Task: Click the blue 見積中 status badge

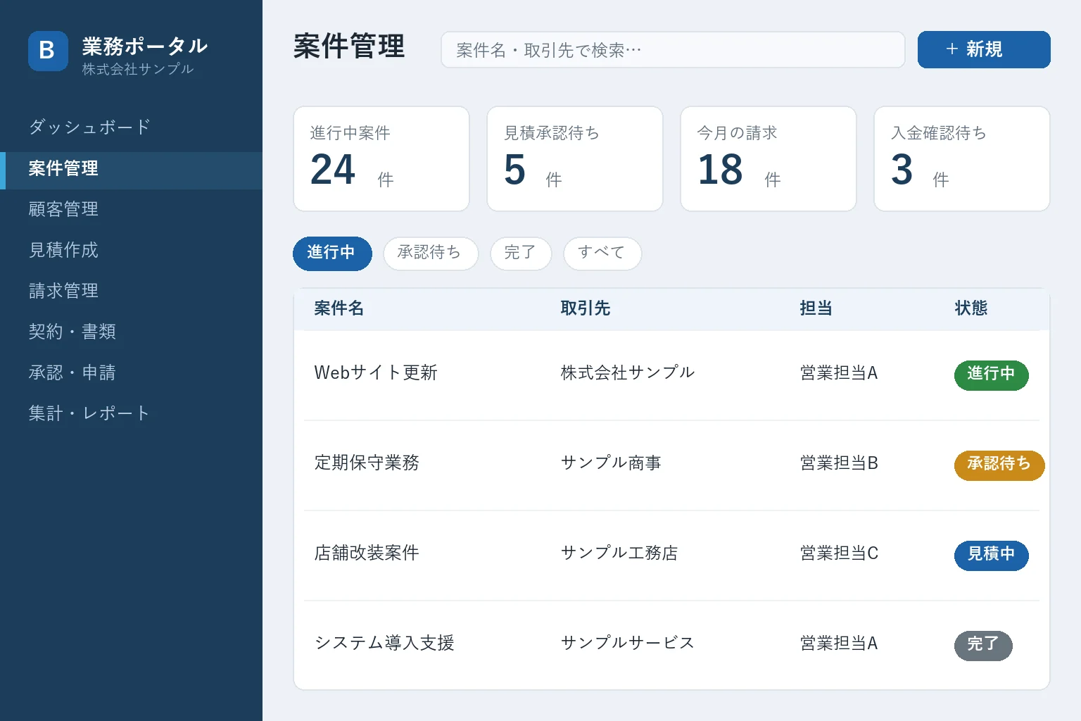Action: 991,555
